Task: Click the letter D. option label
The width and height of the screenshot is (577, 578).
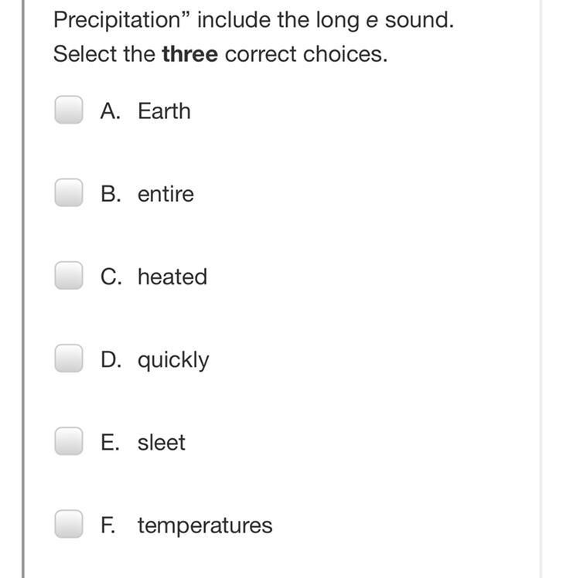Action: 111,359
